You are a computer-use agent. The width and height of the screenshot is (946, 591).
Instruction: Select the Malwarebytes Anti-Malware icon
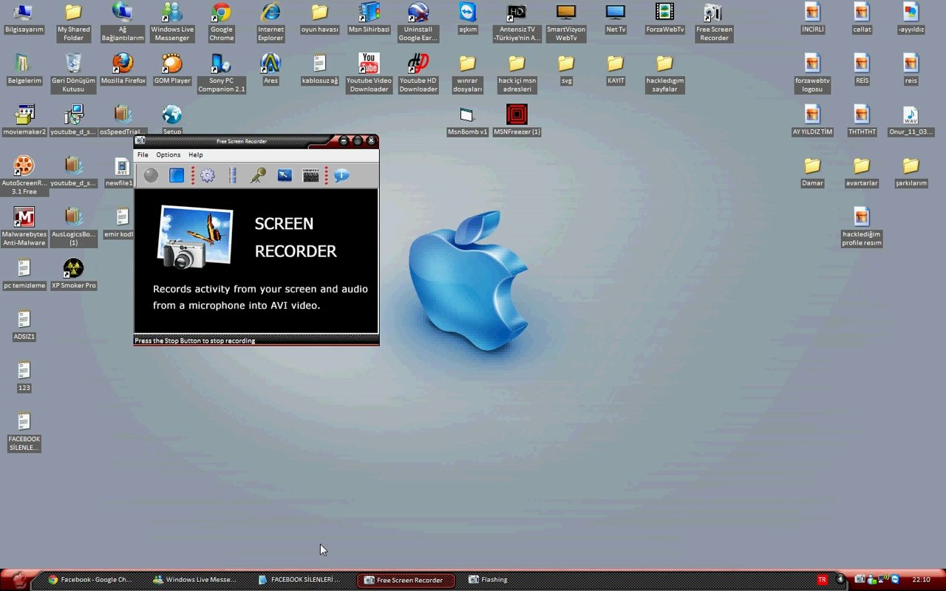coord(24,226)
